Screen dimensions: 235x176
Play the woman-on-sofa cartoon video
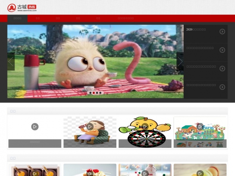tap(90, 127)
